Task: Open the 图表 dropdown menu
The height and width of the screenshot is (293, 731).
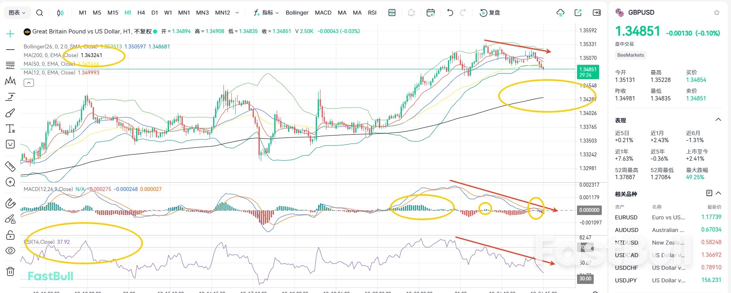Action: point(17,13)
